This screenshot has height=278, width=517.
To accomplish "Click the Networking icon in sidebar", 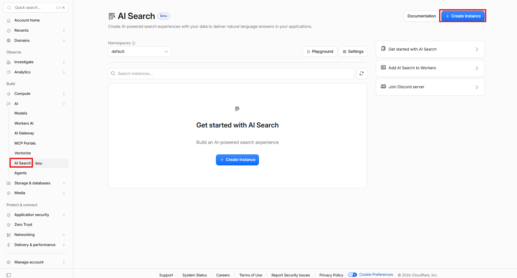I will click(x=9, y=235).
